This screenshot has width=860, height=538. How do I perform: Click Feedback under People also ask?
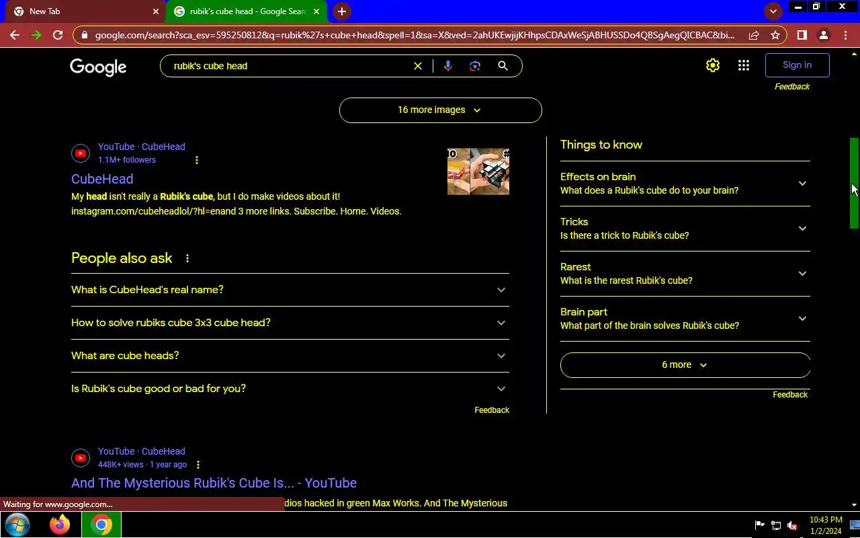[x=492, y=410]
